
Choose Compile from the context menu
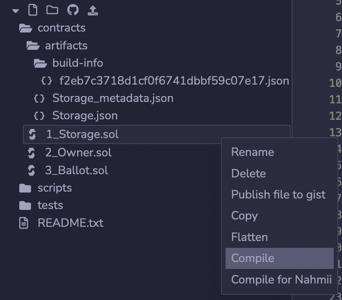[253, 258]
